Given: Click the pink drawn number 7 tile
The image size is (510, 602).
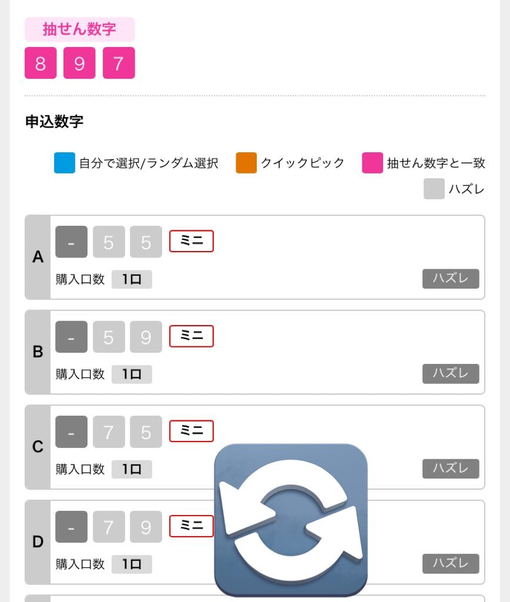Looking at the screenshot, I should tap(119, 63).
